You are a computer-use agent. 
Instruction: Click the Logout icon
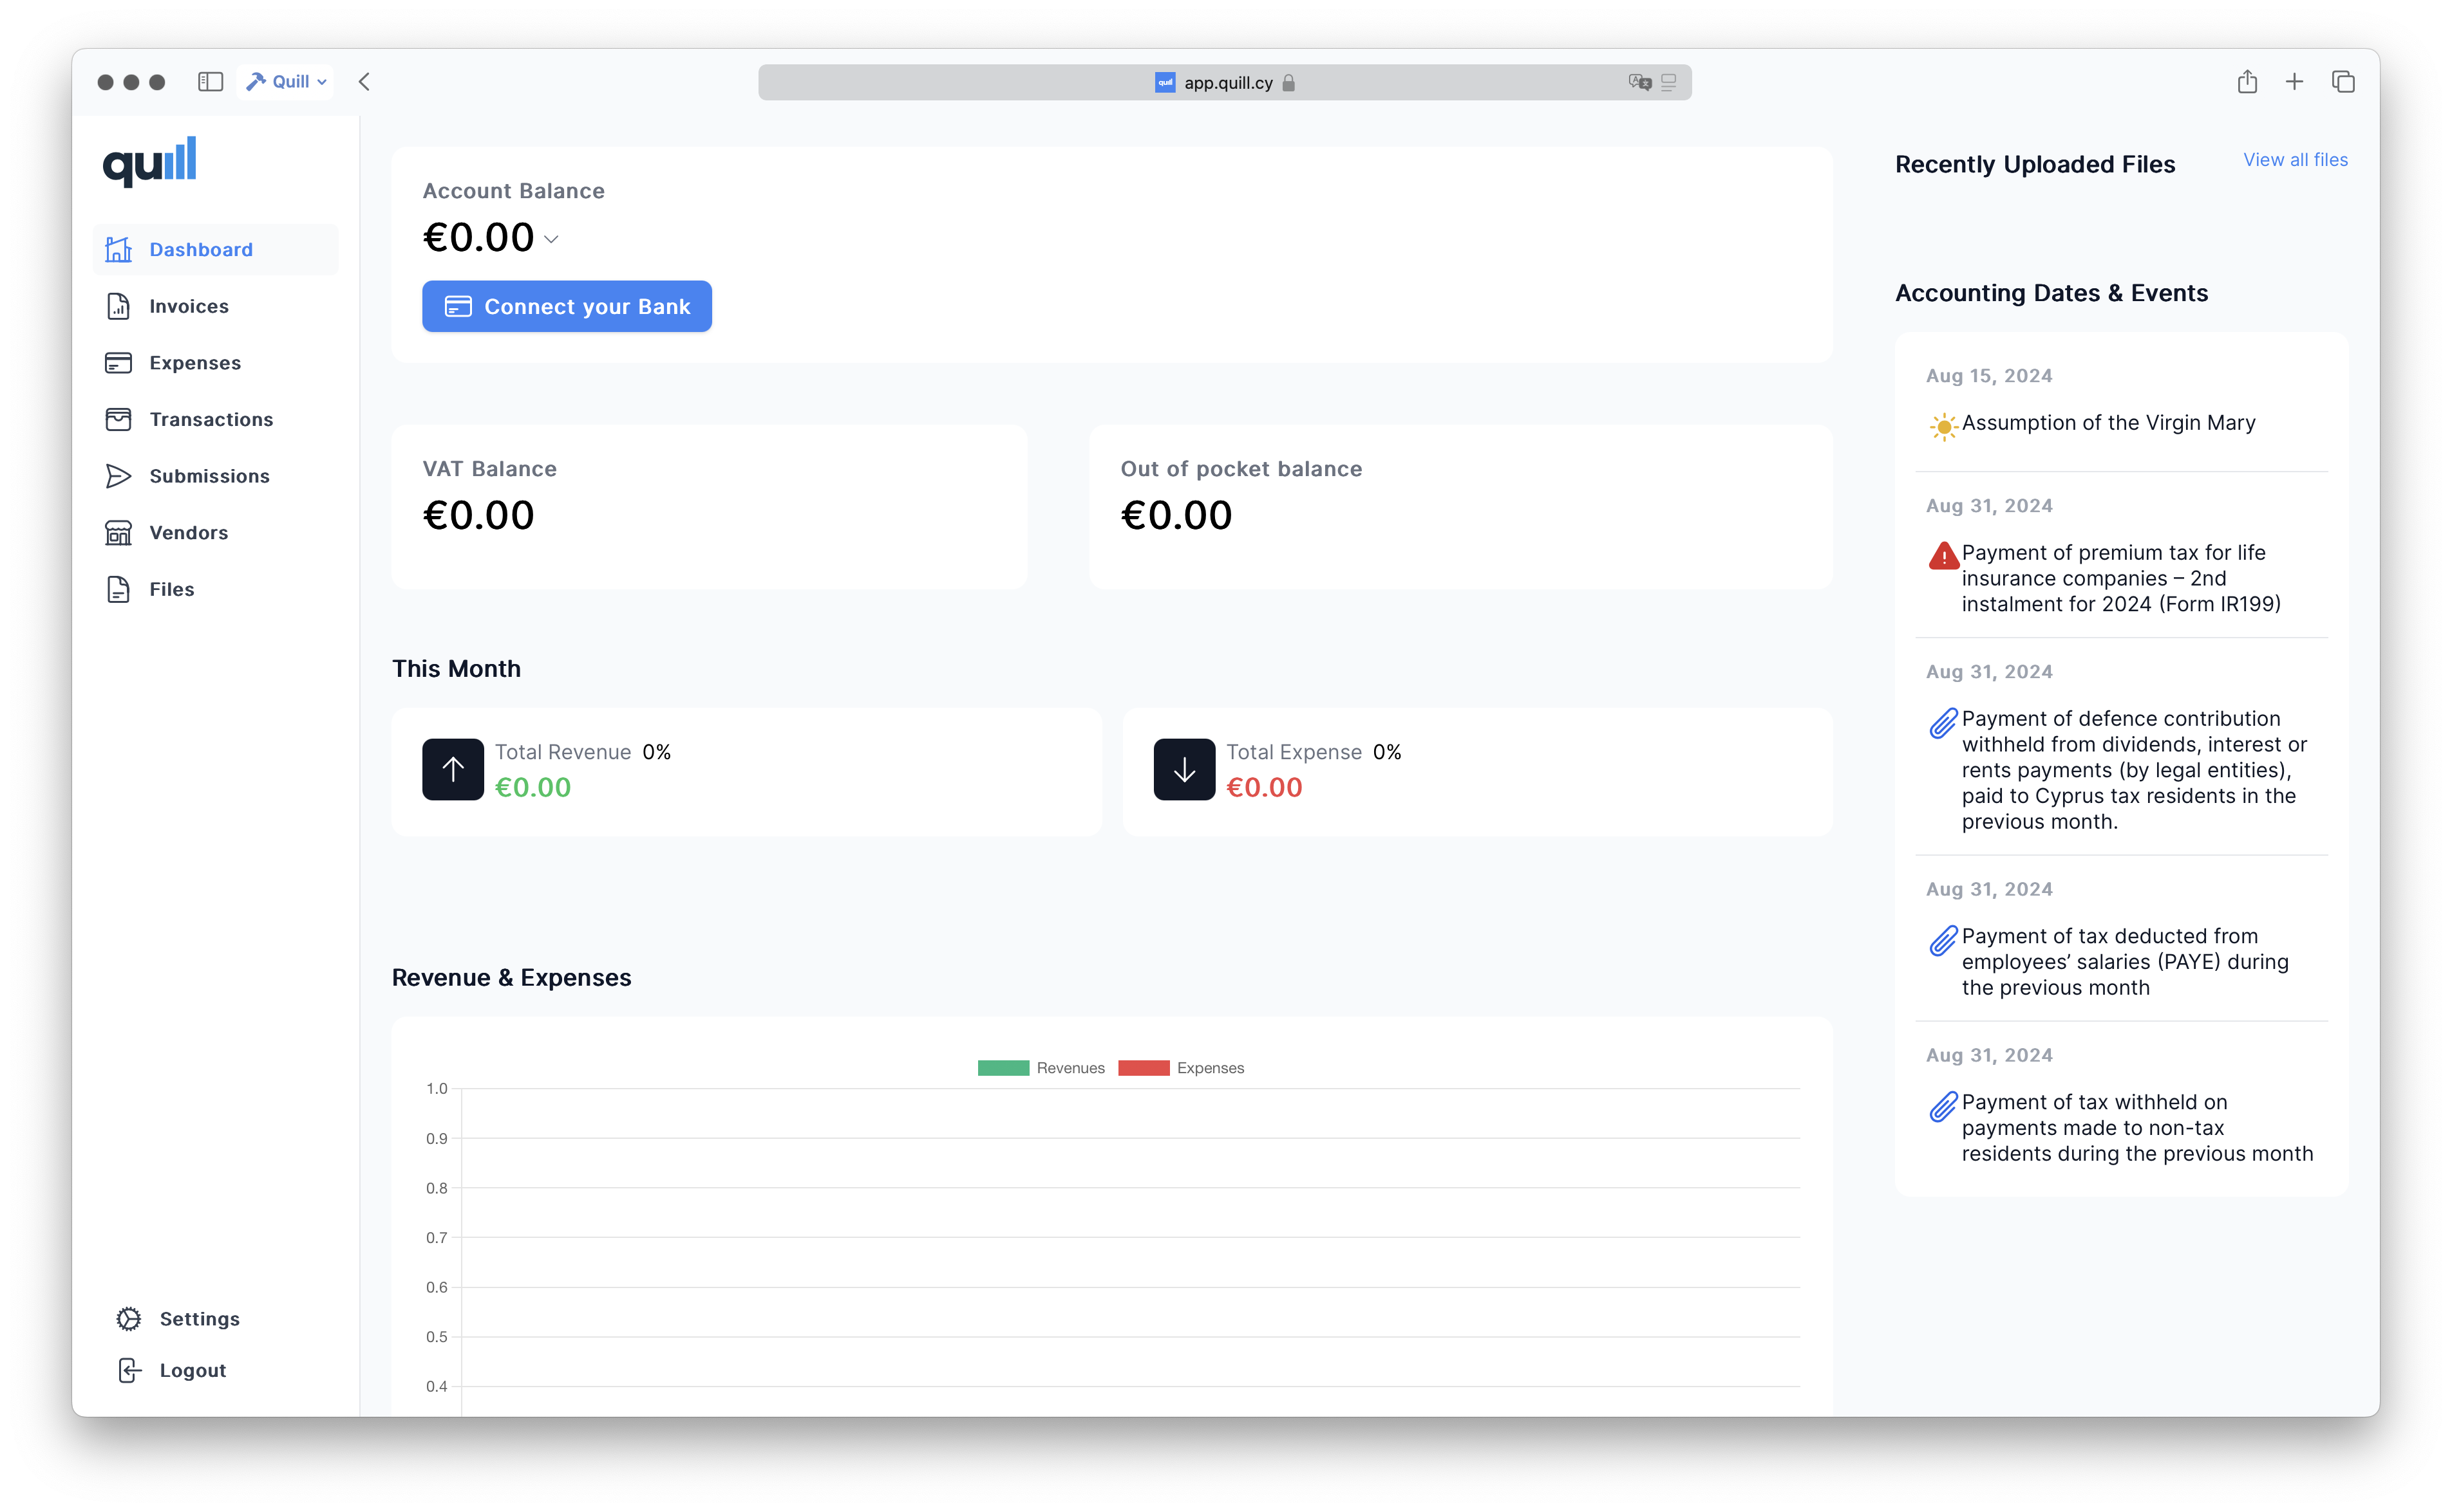click(130, 1370)
